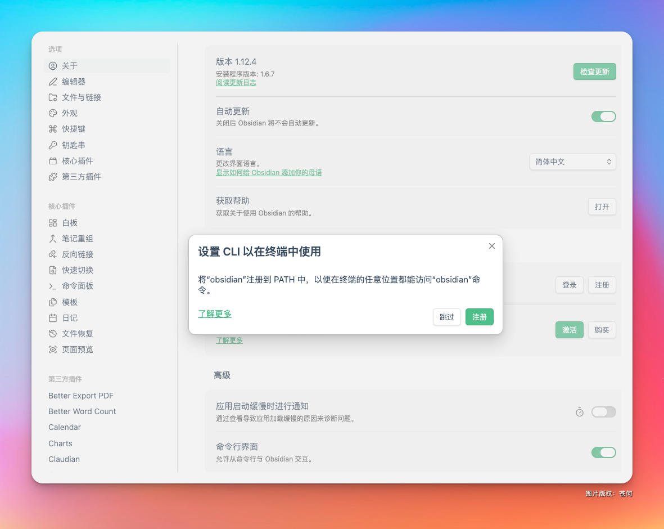The width and height of the screenshot is (664, 529).
Task: Click 购买 license button
Action: [602, 330]
